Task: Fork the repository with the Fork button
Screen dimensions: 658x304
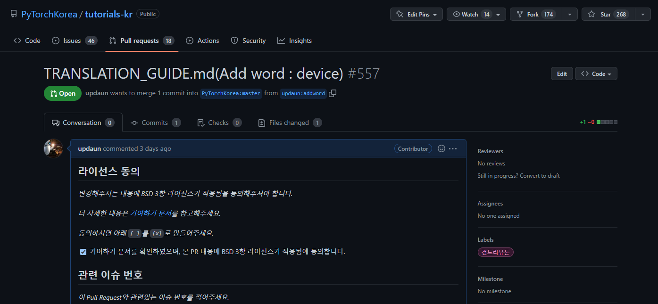Action: [x=536, y=15]
